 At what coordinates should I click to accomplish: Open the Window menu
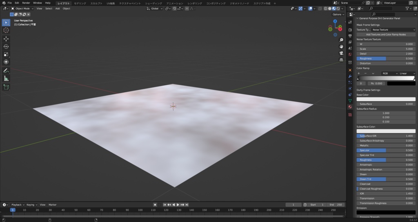[37, 3]
